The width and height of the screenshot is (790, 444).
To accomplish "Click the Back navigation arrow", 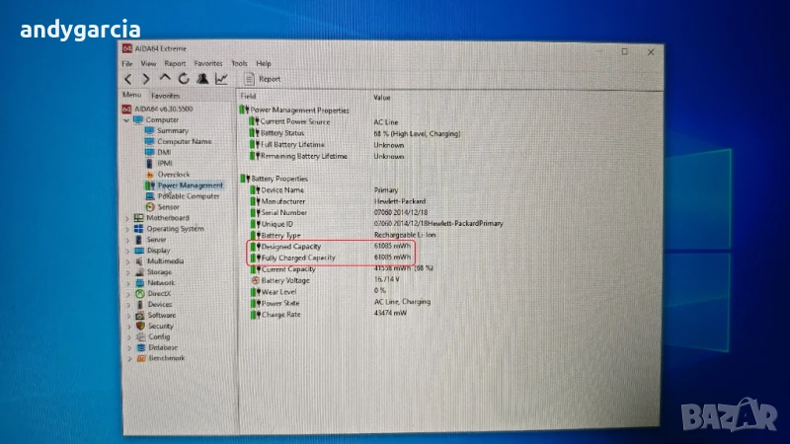I will click(128, 79).
